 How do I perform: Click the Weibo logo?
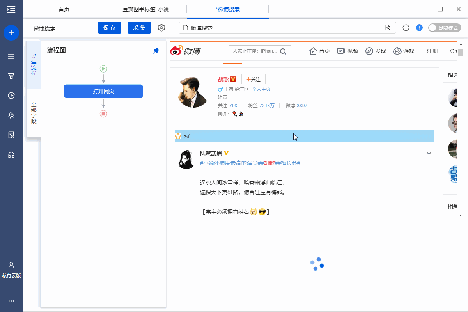coord(185,51)
